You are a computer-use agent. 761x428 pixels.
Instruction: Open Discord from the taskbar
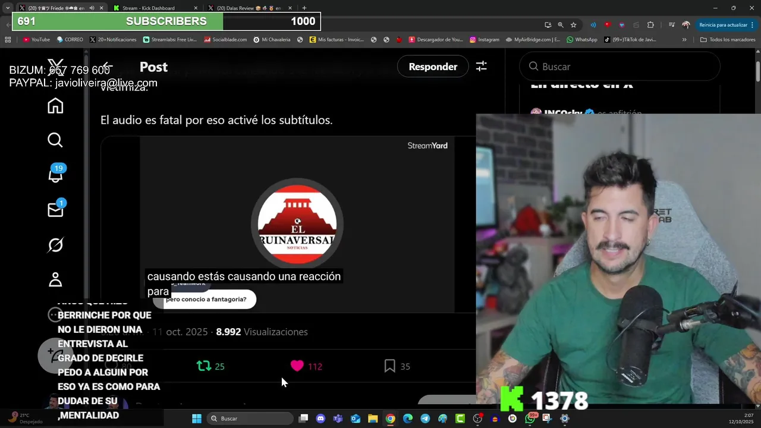[x=320, y=418]
